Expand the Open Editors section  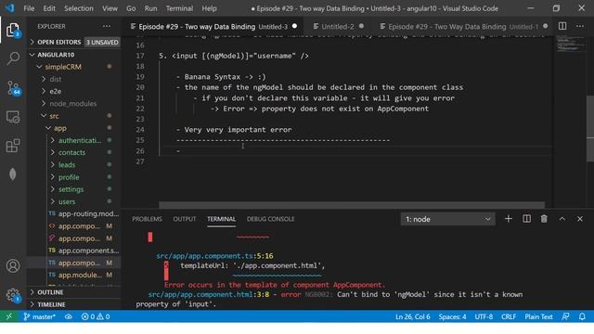point(74,42)
